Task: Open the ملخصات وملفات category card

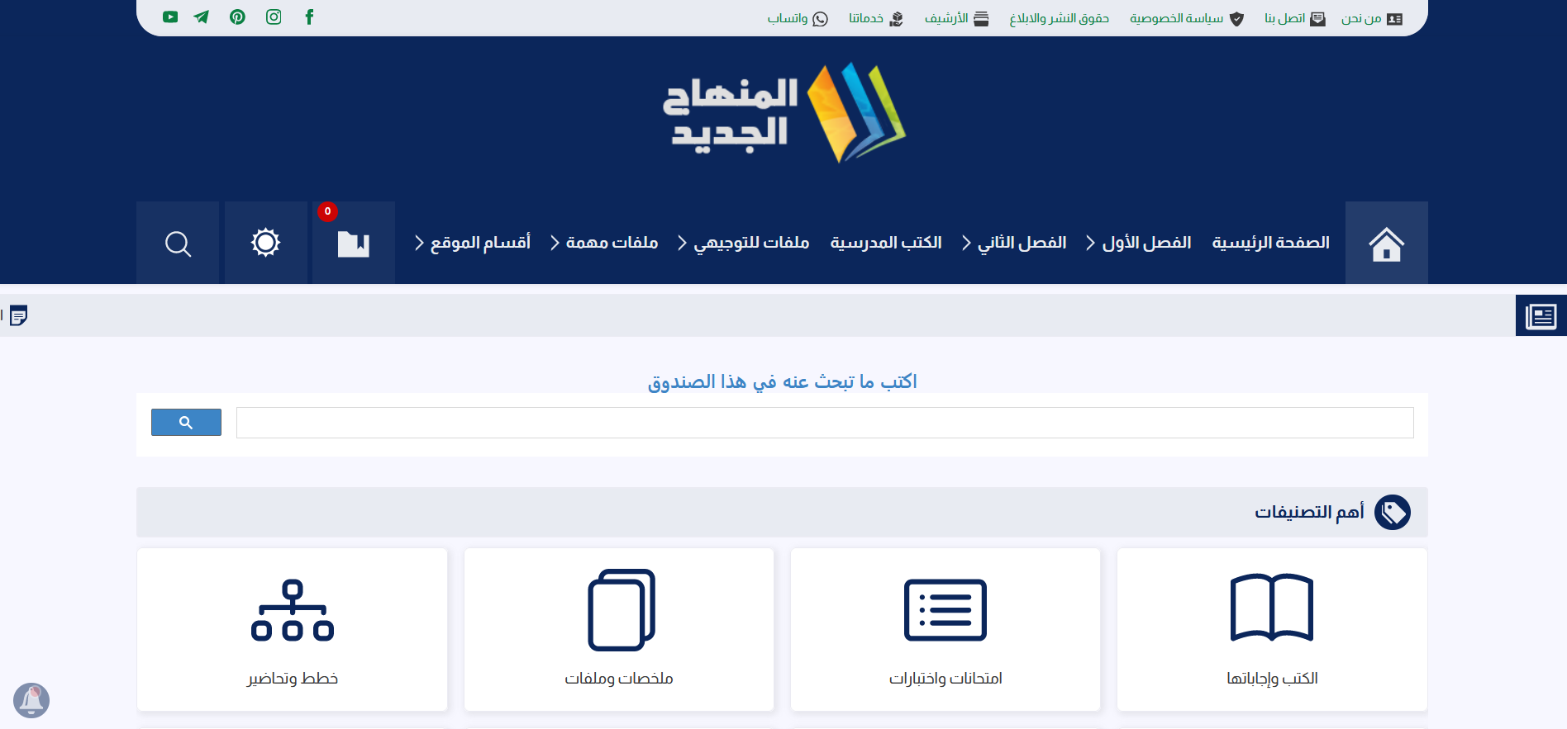Action: (619, 629)
